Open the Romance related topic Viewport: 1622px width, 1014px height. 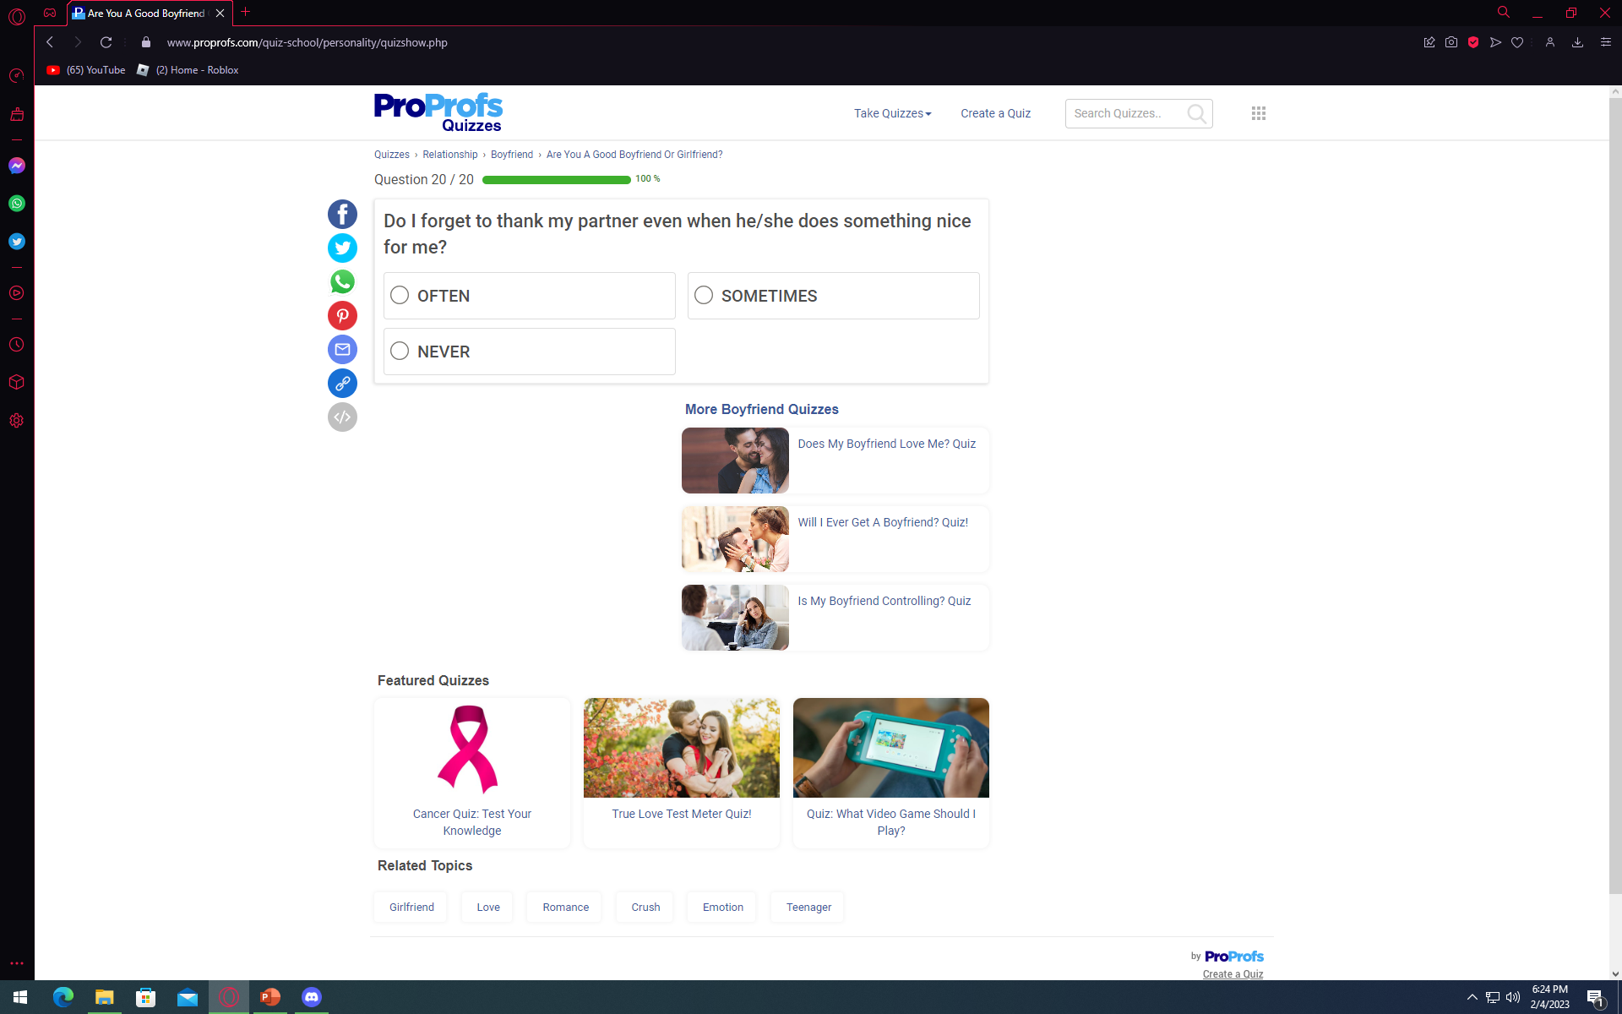click(x=565, y=907)
